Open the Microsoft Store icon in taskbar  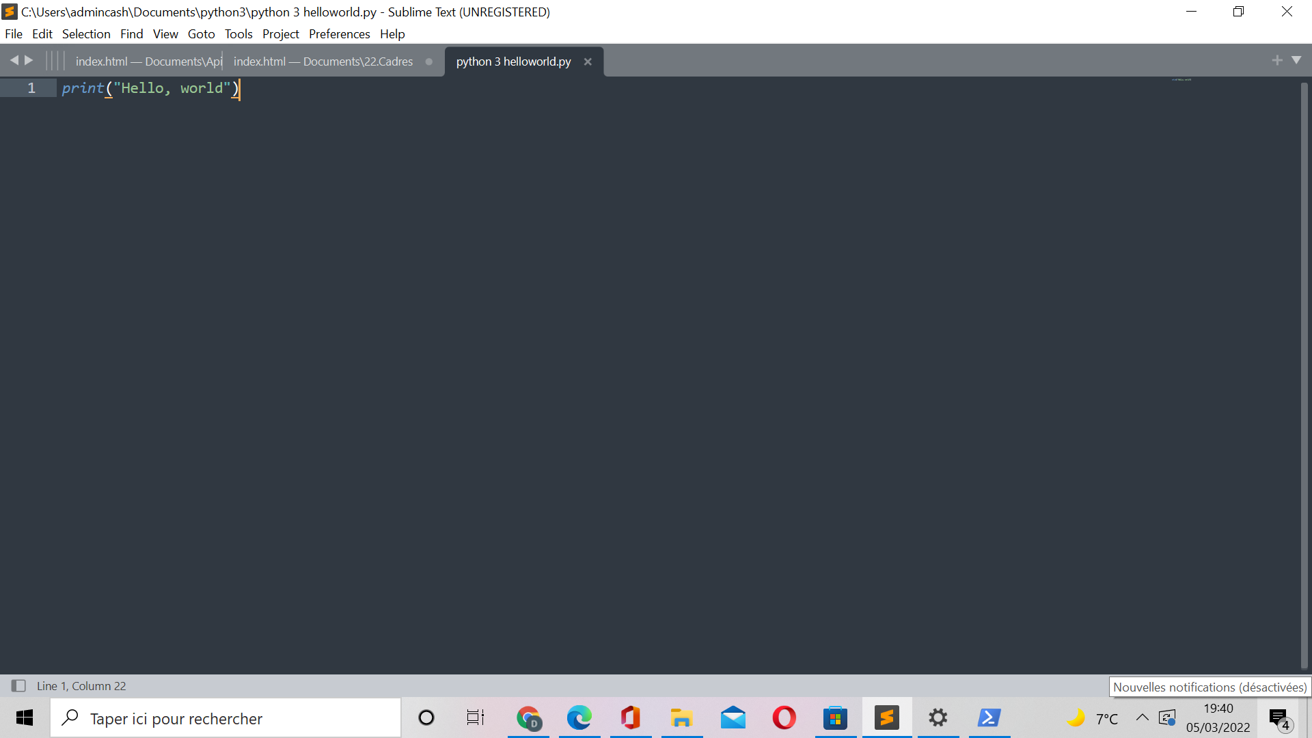coord(834,718)
